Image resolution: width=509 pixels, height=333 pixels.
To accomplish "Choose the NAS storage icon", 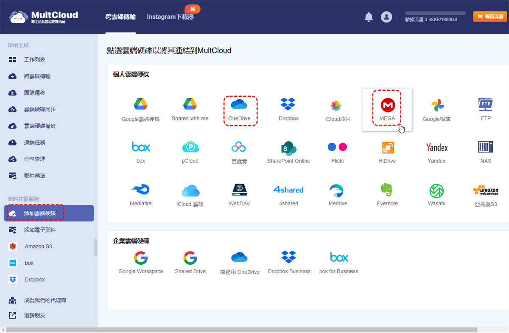I will 486,147.
